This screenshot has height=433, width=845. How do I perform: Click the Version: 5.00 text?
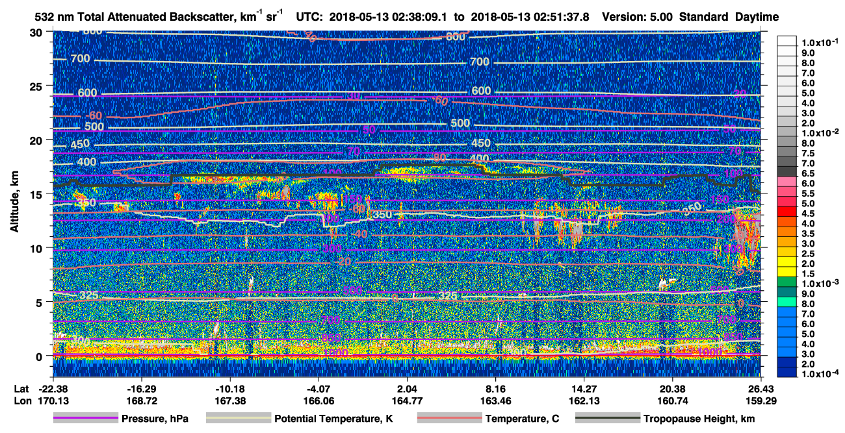pos(637,18)
